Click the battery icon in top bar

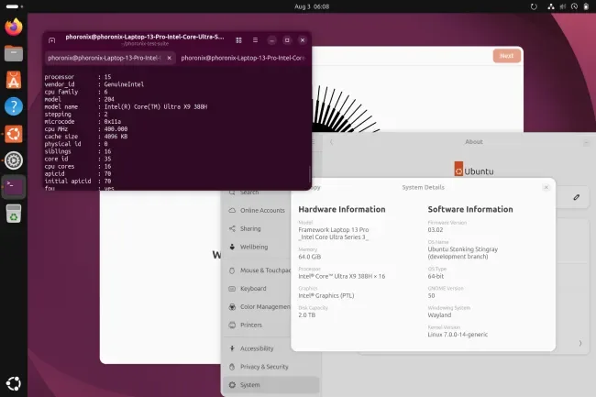(586, 6)
